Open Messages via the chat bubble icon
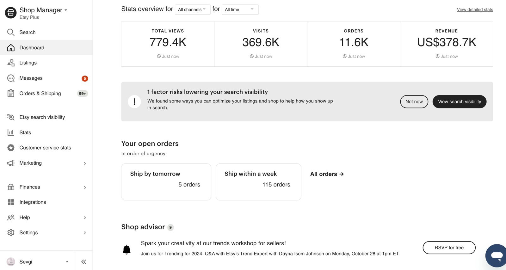The width and height of the screenshot is (506, 270). 11,78
